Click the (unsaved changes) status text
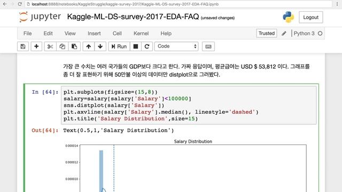 [x=217, y=18]
